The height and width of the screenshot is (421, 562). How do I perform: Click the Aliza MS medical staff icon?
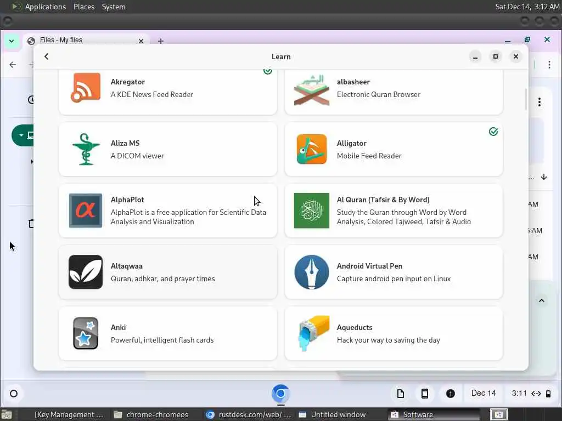86,149
